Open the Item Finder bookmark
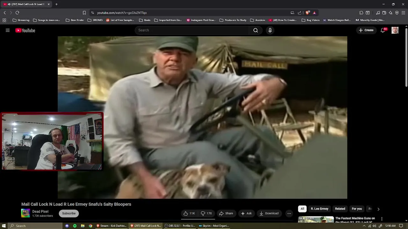 75,20
